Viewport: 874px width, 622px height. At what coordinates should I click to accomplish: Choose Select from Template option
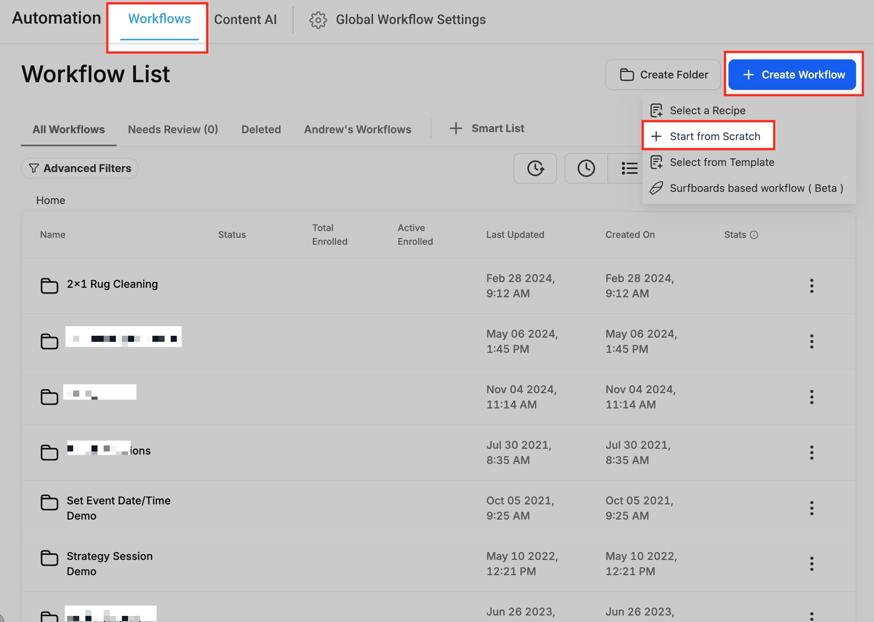[x=722, y=163]
